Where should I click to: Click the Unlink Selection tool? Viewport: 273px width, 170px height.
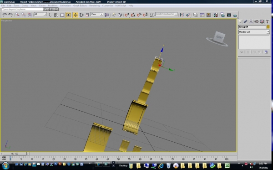tap(24, 15)
